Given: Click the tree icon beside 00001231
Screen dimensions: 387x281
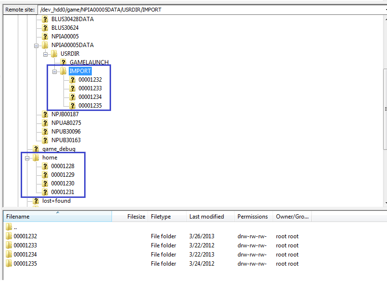Looking at the screenshot, I should 45,192.
